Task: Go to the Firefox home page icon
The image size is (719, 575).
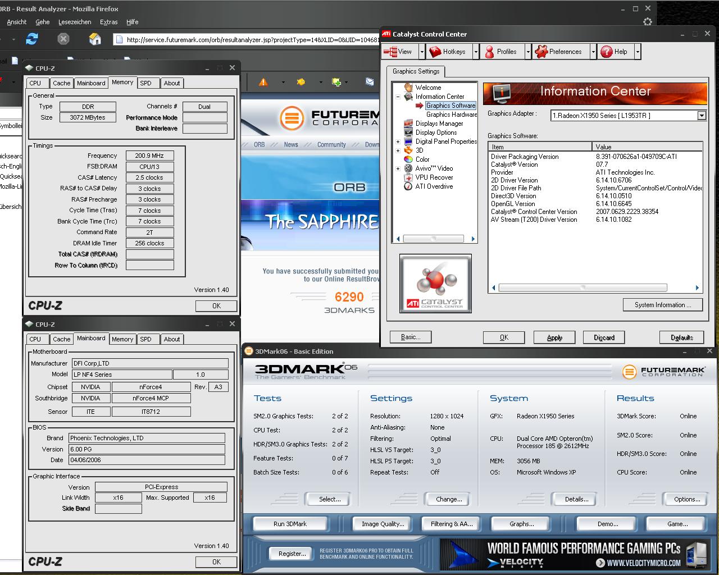Action: point(95,39)
